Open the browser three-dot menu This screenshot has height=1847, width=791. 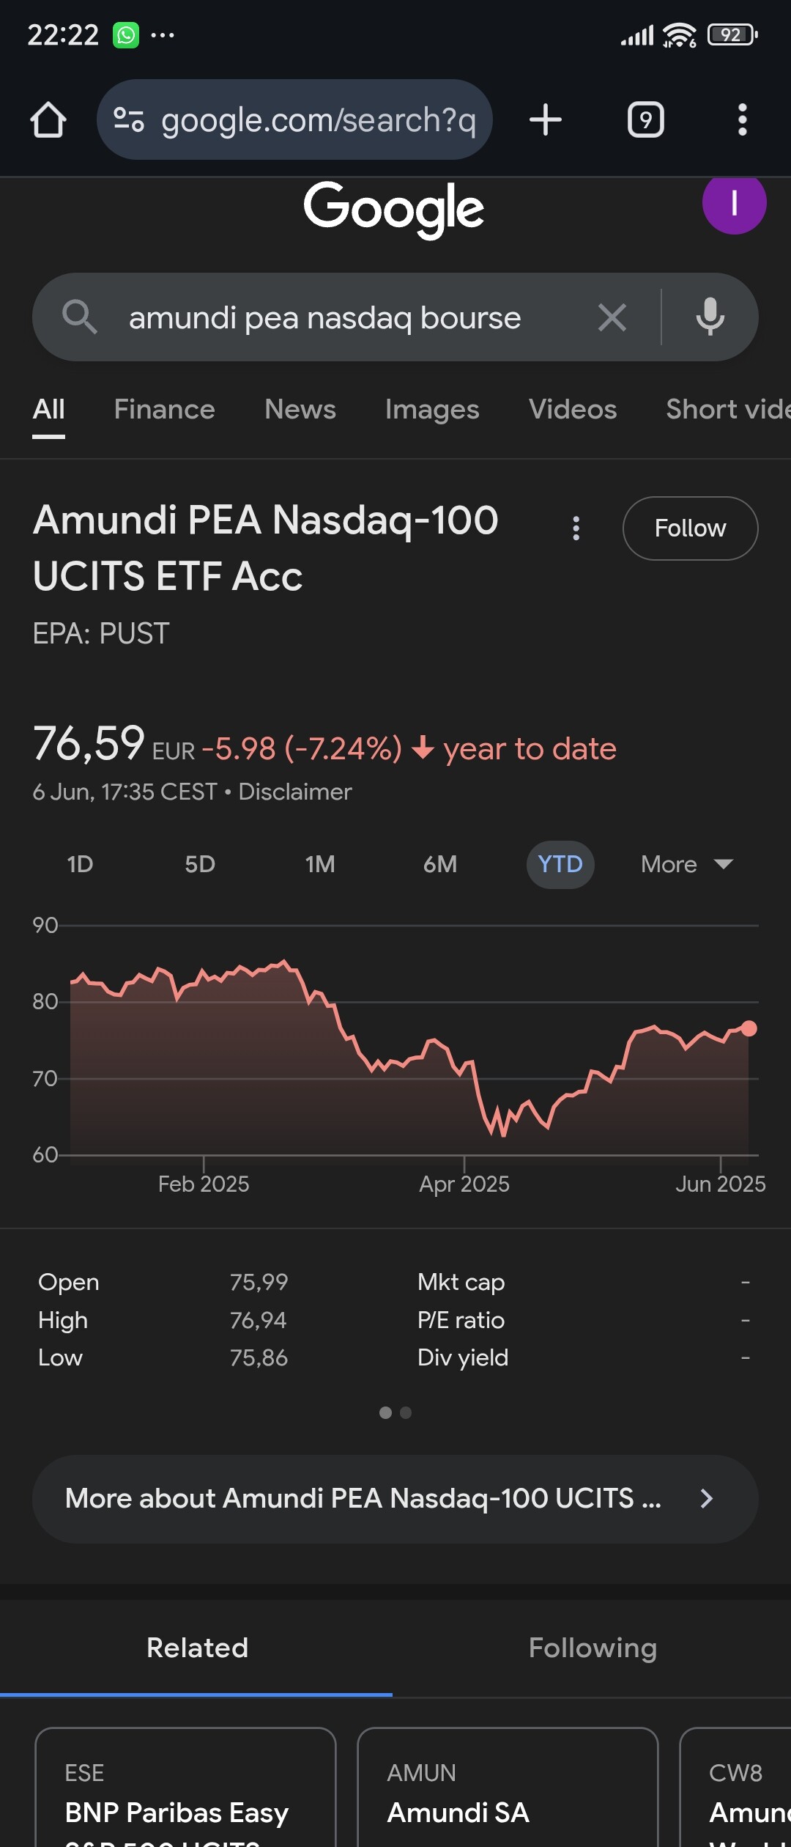[743, 119]
